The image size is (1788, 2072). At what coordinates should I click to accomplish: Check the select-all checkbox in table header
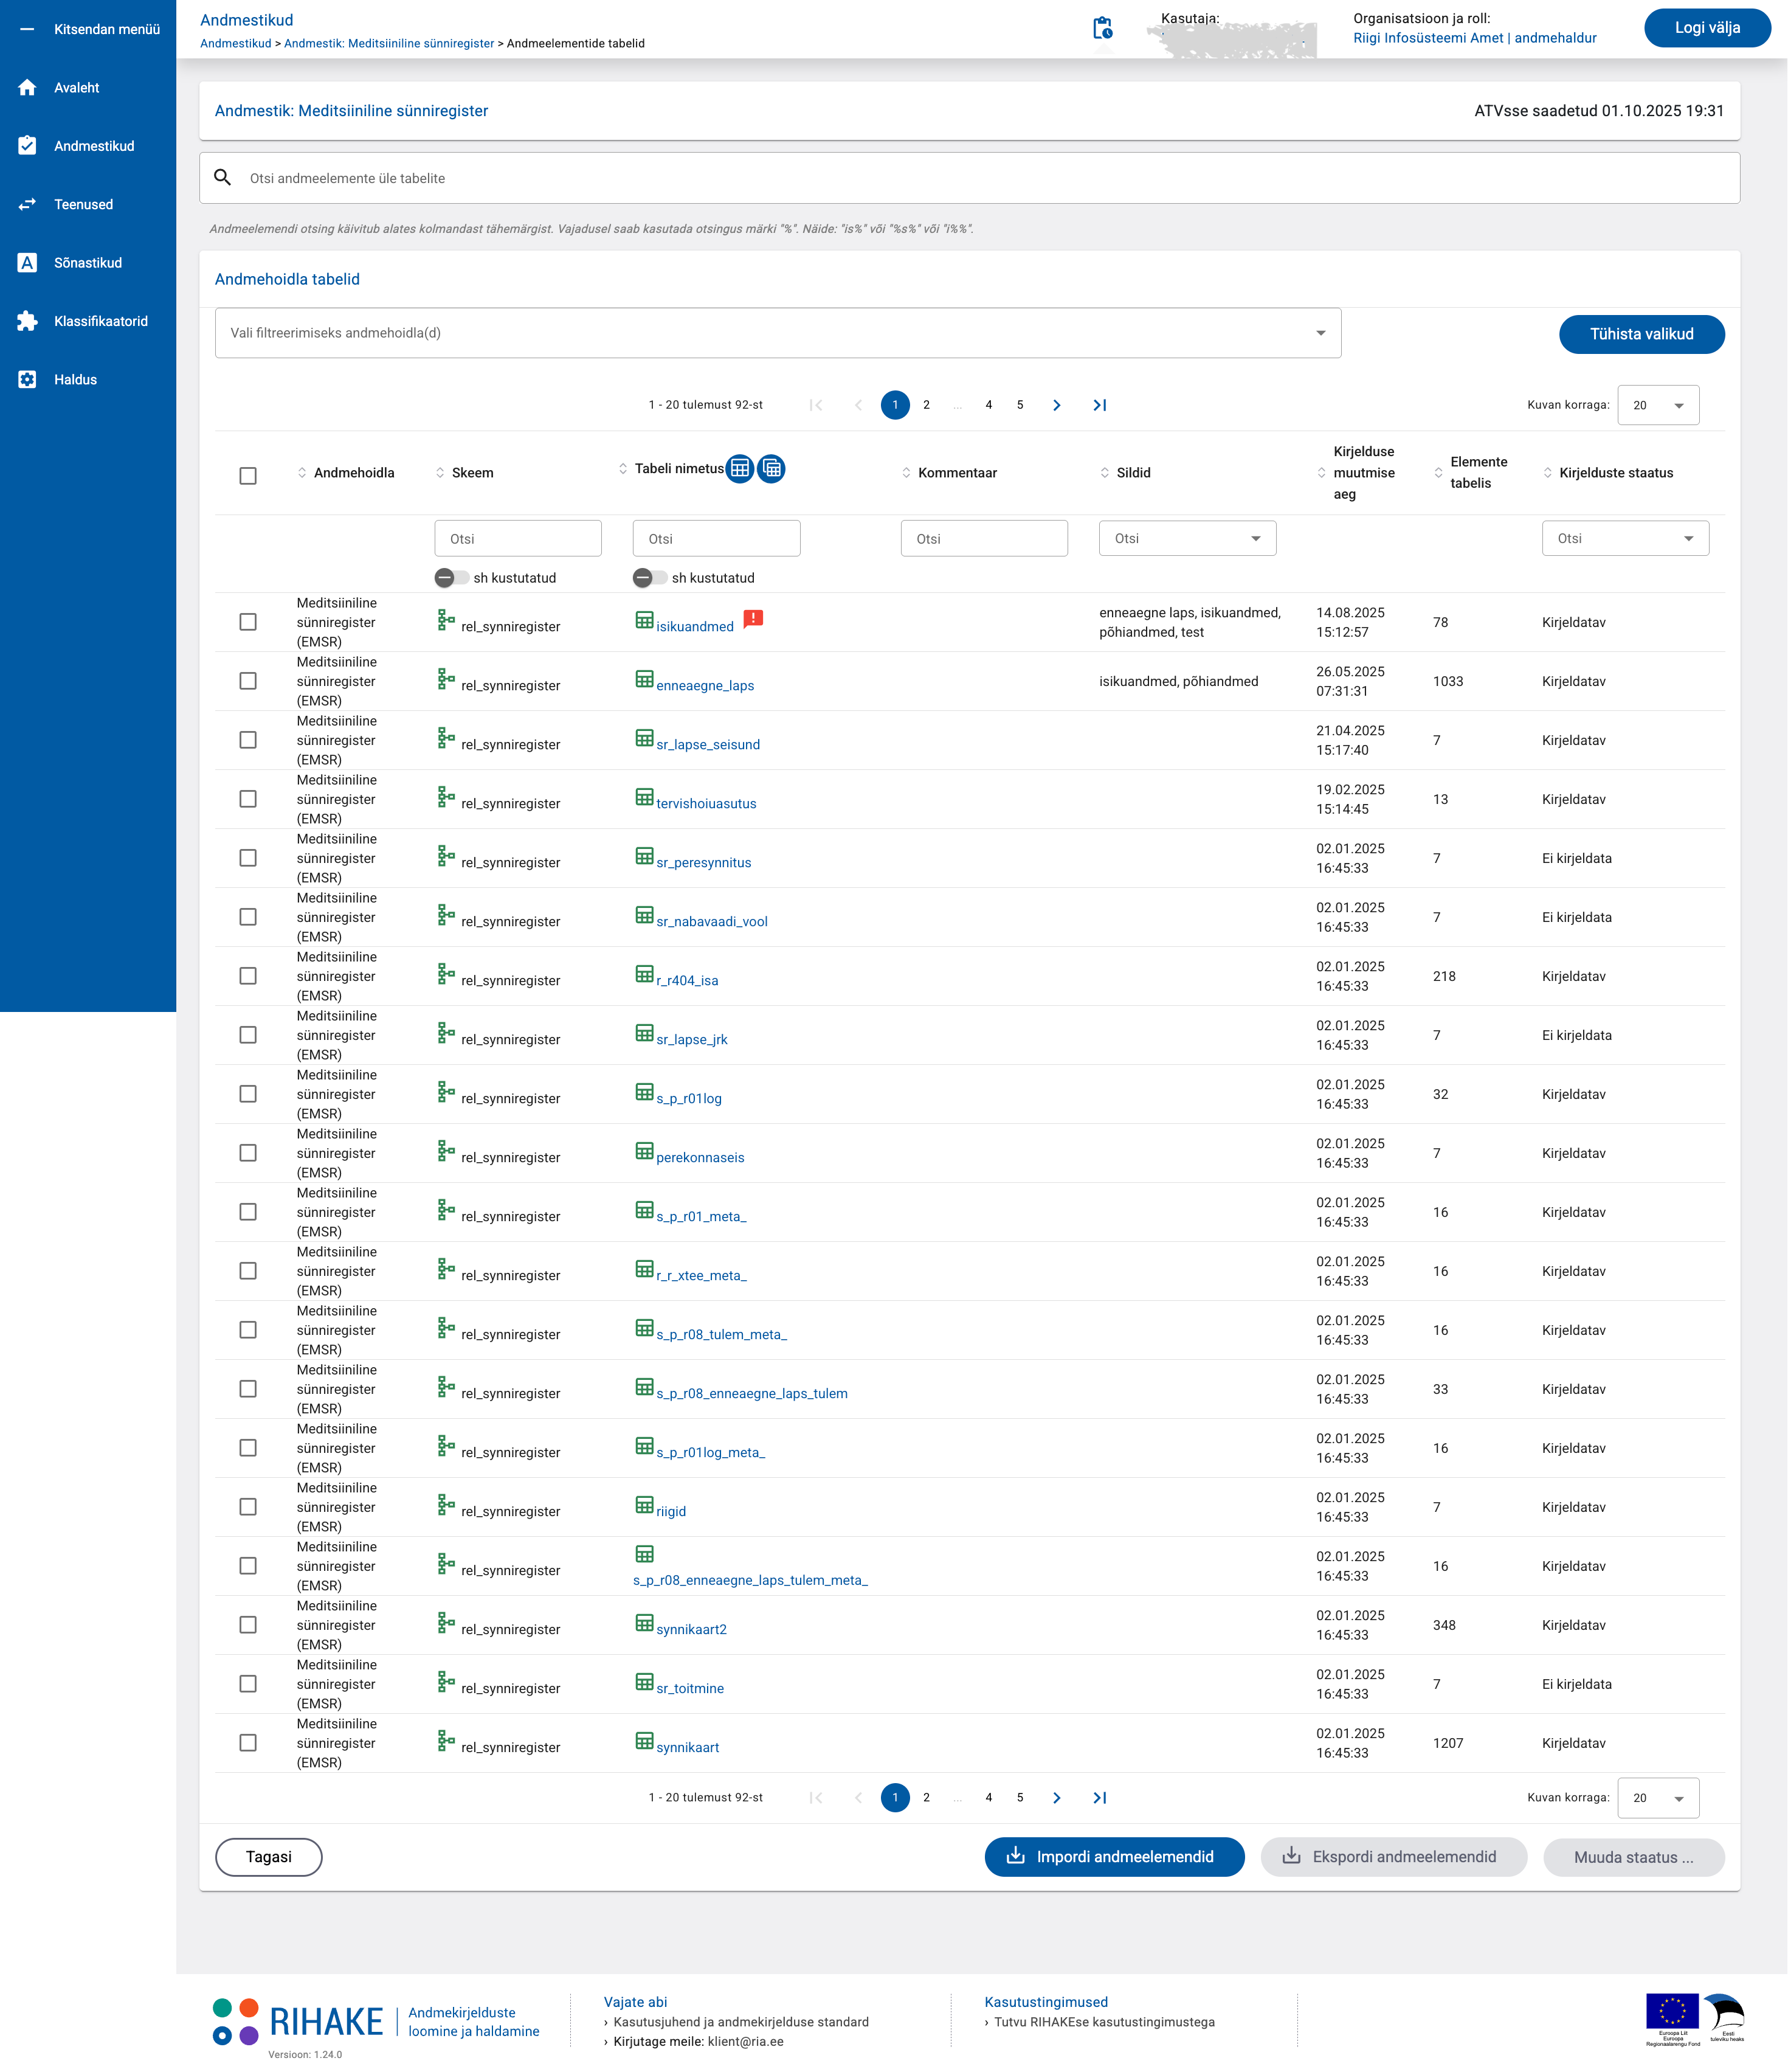tap(248, 475)
